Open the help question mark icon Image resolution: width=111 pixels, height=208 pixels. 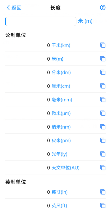point(103,8)
